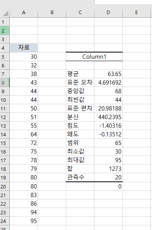Select data cell with 51
This screenshot has width=152, height=230.
[24, 117]
